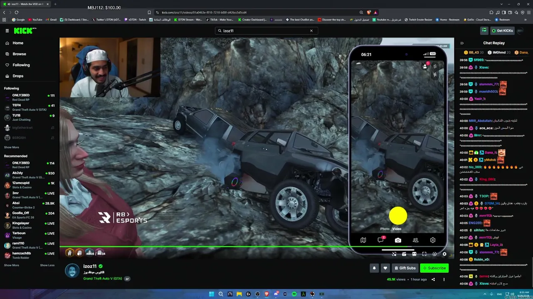Open izoz11 channel avatar

pos(72,271)
